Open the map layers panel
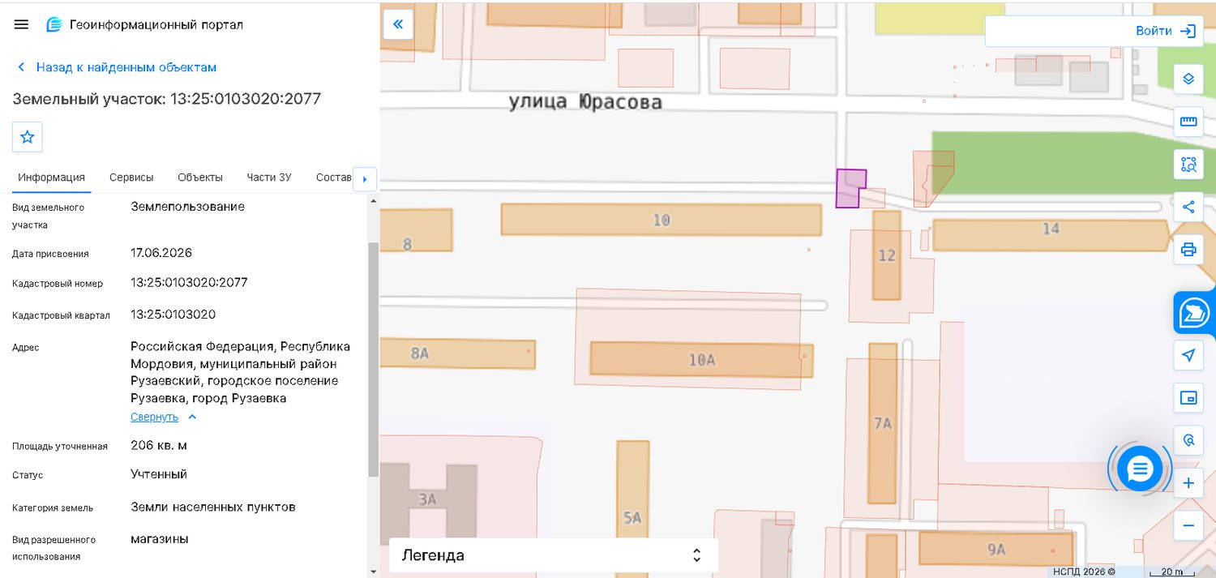The image size is (1216, 578). (x=1188, y=79)
